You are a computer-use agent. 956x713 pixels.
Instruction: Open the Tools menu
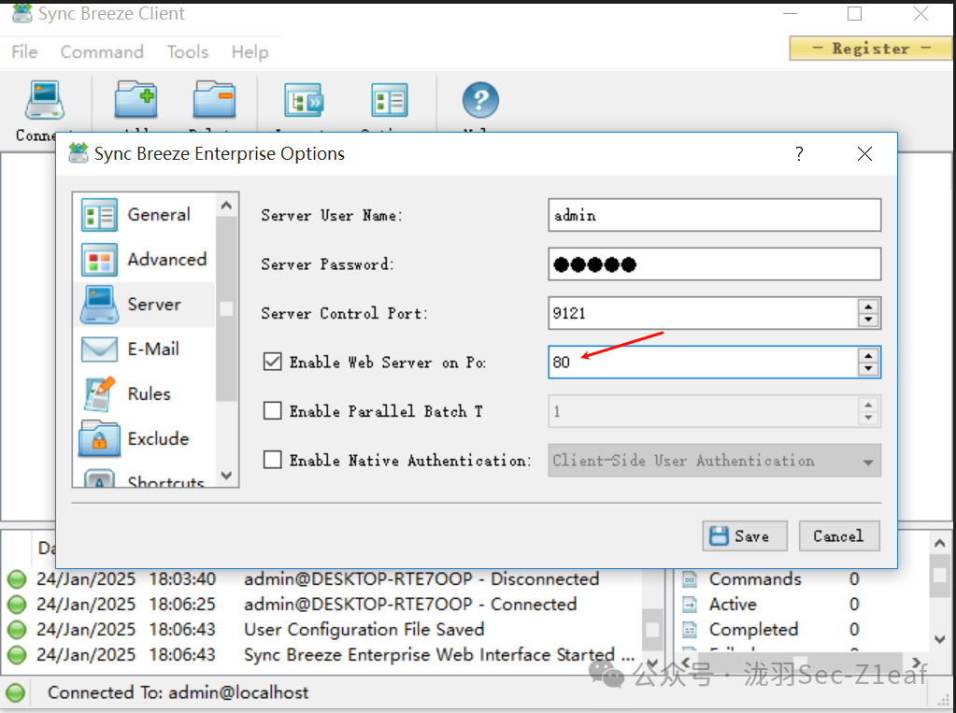click(188, 51)
